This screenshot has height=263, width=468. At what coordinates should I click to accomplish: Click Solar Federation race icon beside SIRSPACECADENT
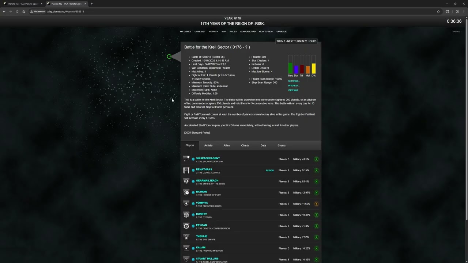[x=186, y=159]
